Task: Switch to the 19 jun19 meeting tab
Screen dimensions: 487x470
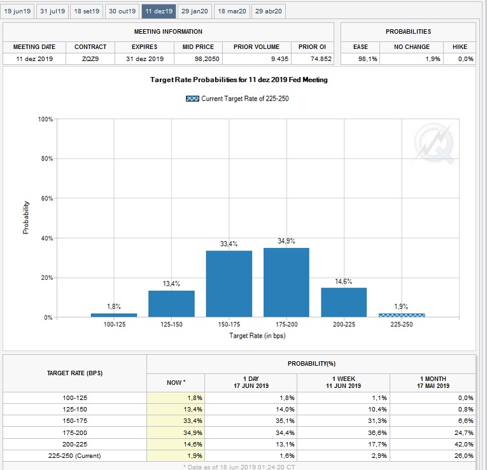Action: [x=17, y=11]
